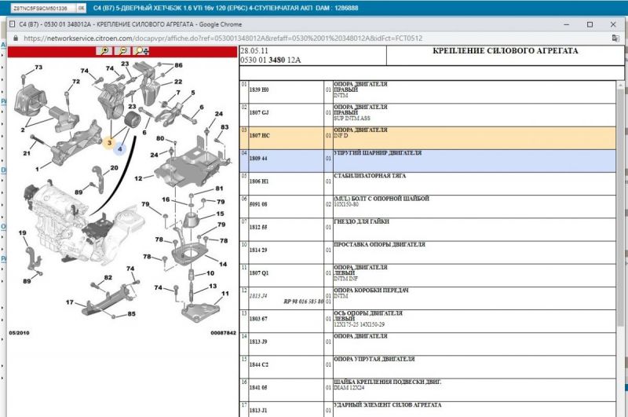Click the padlock icon in the address bar
This screenshot has width=628, height=417.
click(16, 38)
